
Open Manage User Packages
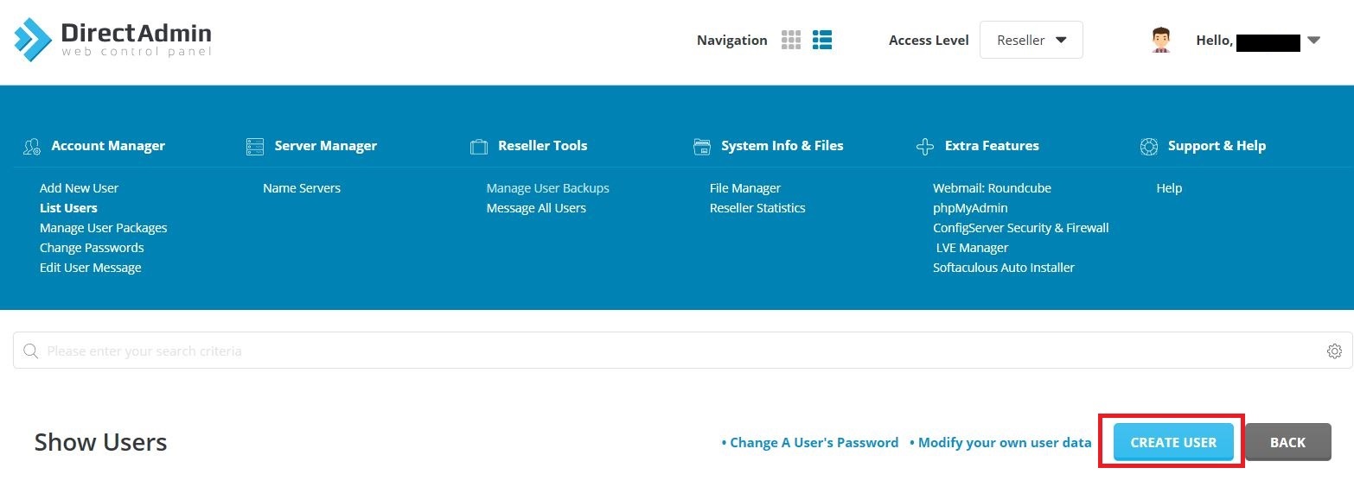tap(104, 228)
